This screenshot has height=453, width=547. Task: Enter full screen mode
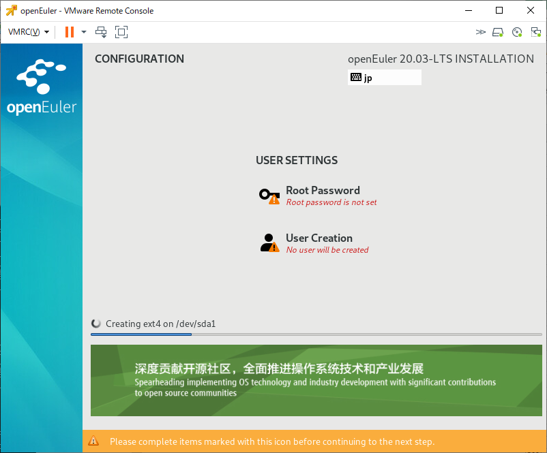pos(121,32)
